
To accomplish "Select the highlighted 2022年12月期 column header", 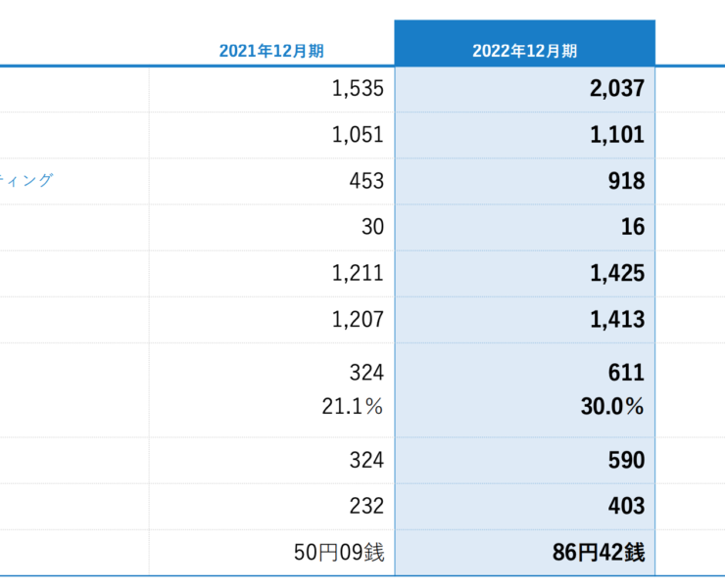I will [x=524, y=51].
